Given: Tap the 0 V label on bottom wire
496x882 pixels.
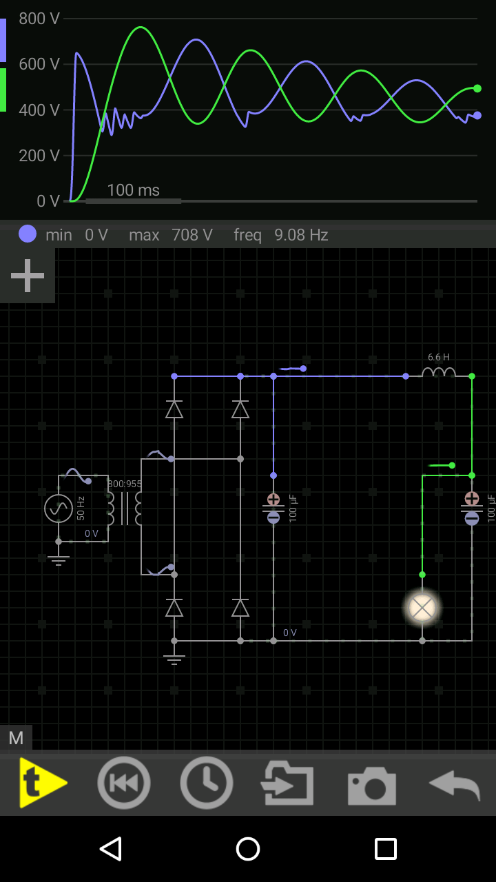Looking at the screenshot, I should tap(290, 633).
